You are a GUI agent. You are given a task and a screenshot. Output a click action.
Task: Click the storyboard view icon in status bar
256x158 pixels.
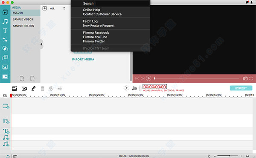point(15,156)
